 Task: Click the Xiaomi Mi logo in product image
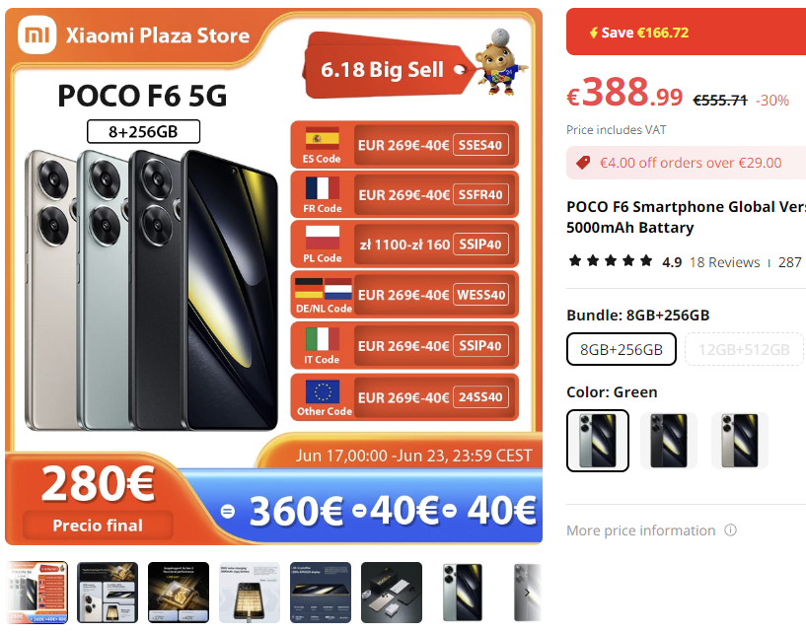pyautogui.click(x=37, y=35)
